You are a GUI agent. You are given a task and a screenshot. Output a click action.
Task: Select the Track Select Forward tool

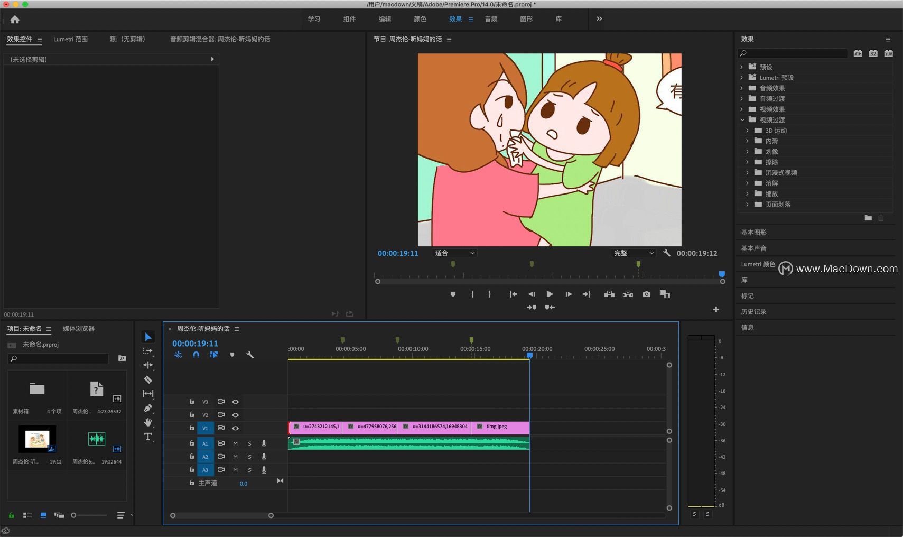click(148, 351)
